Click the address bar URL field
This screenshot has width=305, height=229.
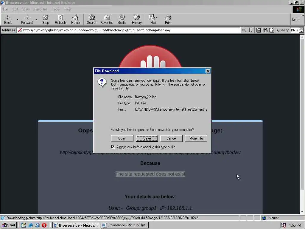click(x=128, y=30)
